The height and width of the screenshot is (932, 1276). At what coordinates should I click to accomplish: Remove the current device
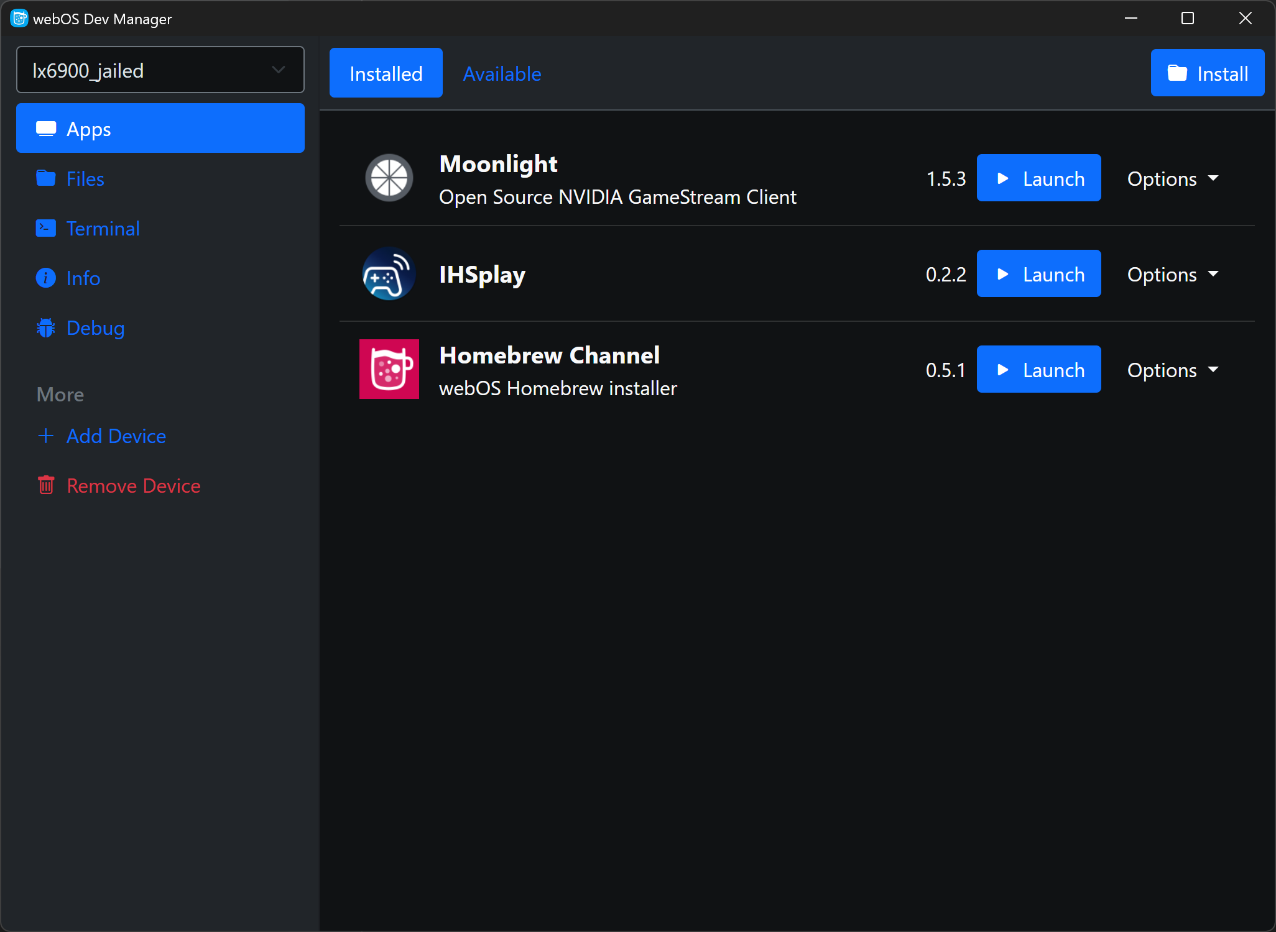pos(134,485)
